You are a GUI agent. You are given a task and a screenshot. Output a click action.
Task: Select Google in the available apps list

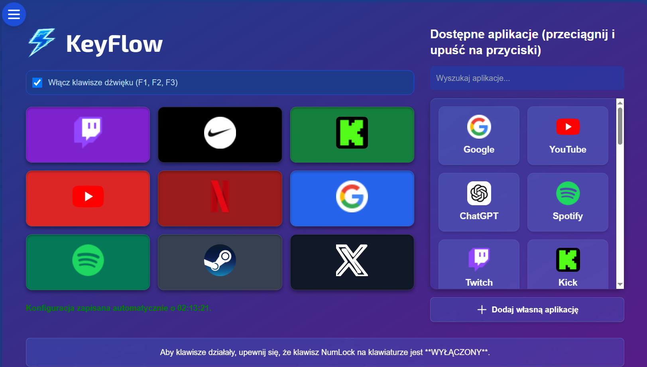pos(479,135)
